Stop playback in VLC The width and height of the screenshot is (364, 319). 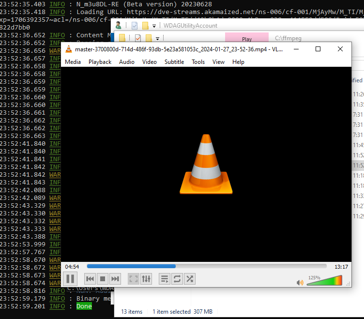point(103,279)
